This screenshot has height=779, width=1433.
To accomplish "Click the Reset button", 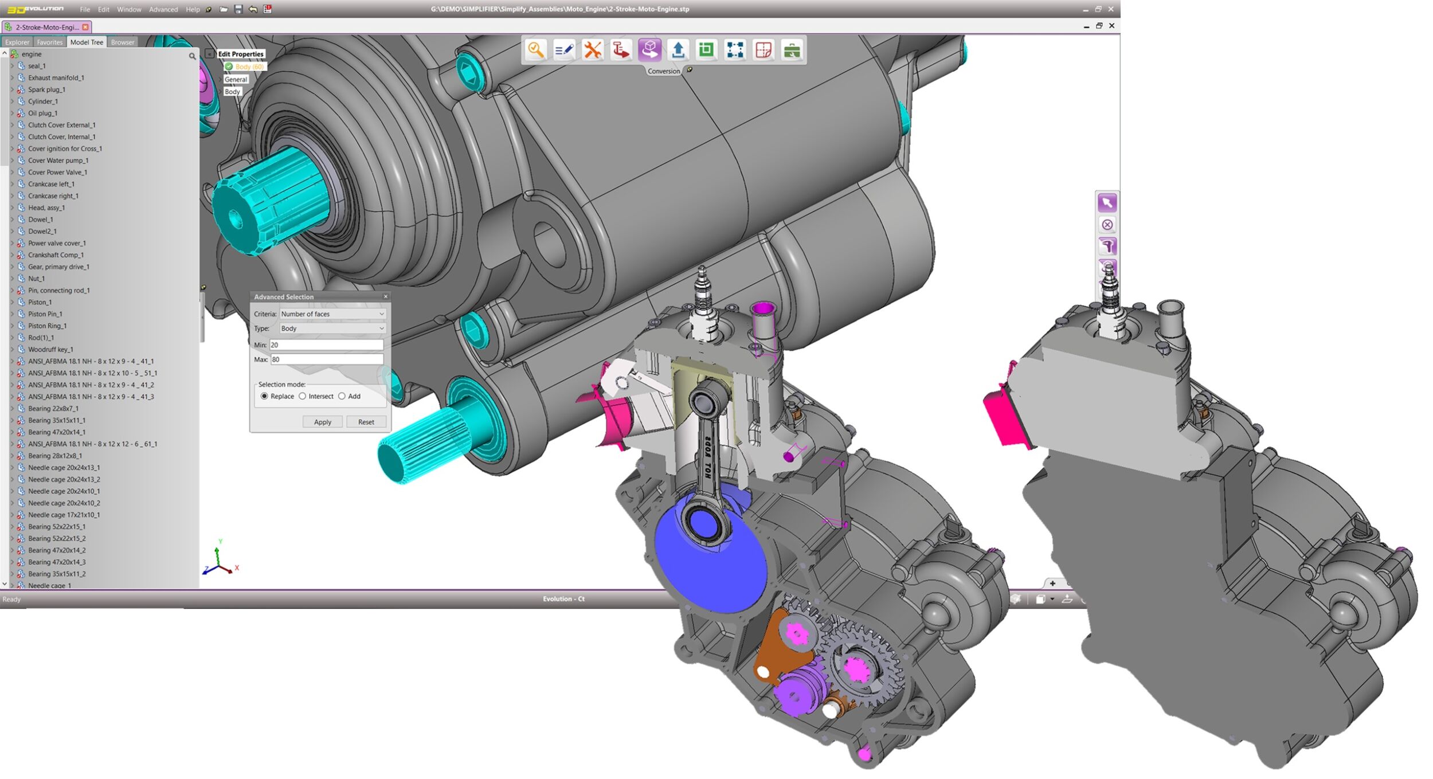I will pyautogui.click(x=366, y=422).
